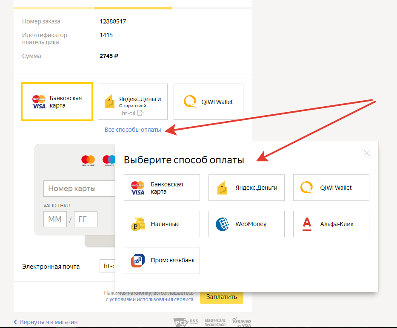The width and height of the screenshot is (397, 328).
Task: Click the amount 2745 ₽
Action: [x=109, y=56]
